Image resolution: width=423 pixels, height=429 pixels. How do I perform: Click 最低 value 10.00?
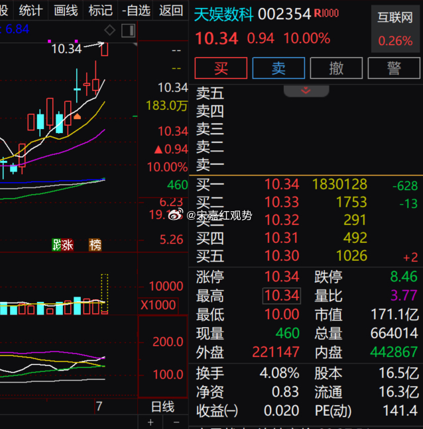pos(282,314)
